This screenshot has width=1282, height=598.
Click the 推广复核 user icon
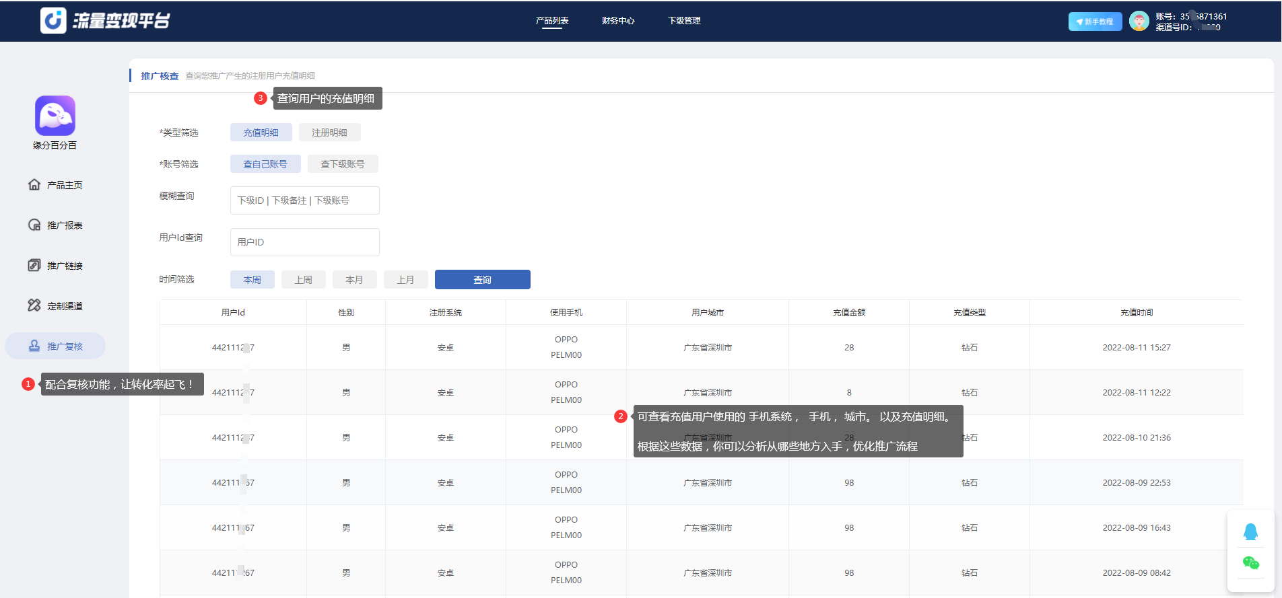click(34, 346)
